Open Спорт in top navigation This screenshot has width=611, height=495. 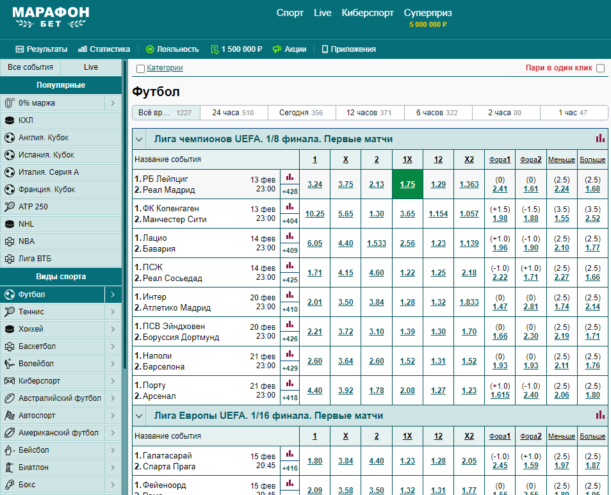(x=290, y=13)
